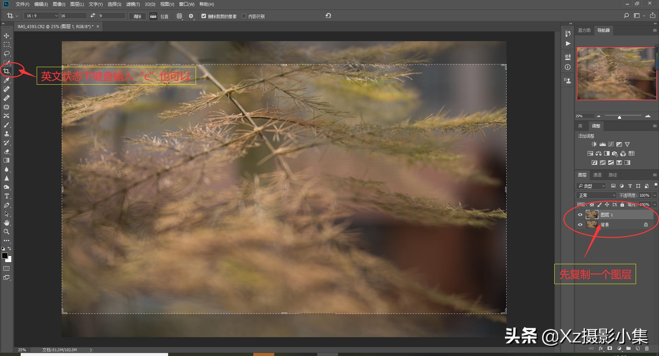The height and width of the screenshot is (356, 659).
Task: Add a Levels adjustment
Action: pos(602,144)
